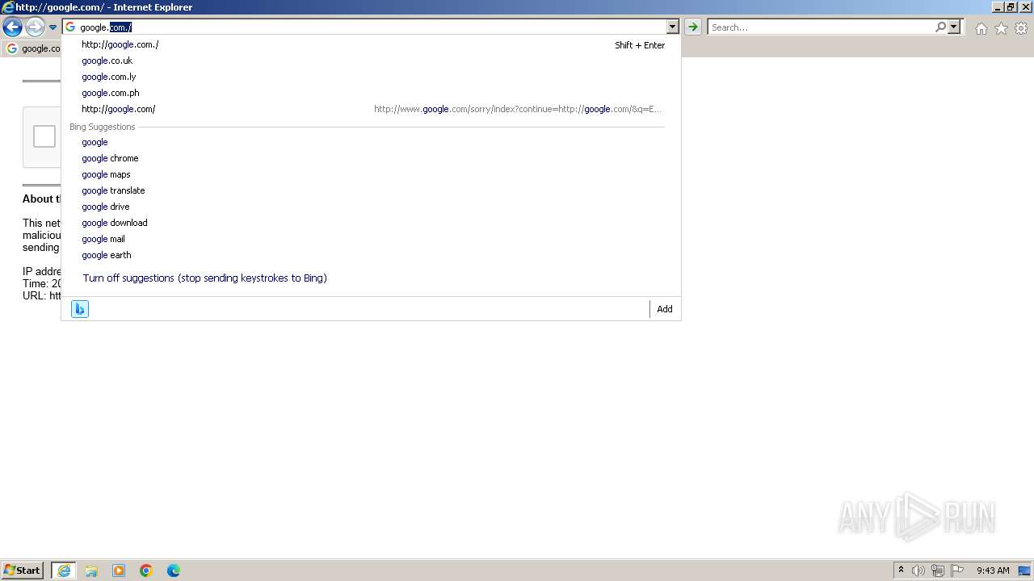1034x581 pixels.
Task: Click the Bing provider icon
Action: click(x=80, y=309)
